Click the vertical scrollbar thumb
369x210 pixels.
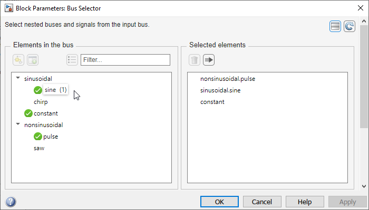click(x=364, y=77)
